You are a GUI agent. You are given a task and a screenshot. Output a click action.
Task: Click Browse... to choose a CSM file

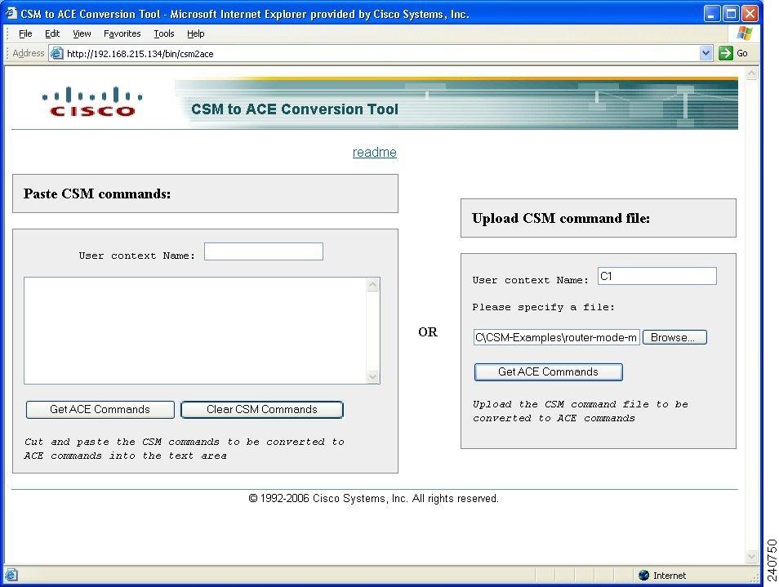[674, 337]
